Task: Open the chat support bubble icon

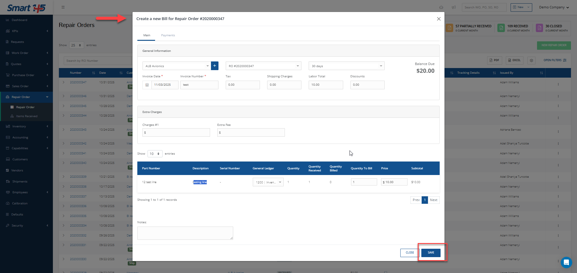Action: coord(566,263)
